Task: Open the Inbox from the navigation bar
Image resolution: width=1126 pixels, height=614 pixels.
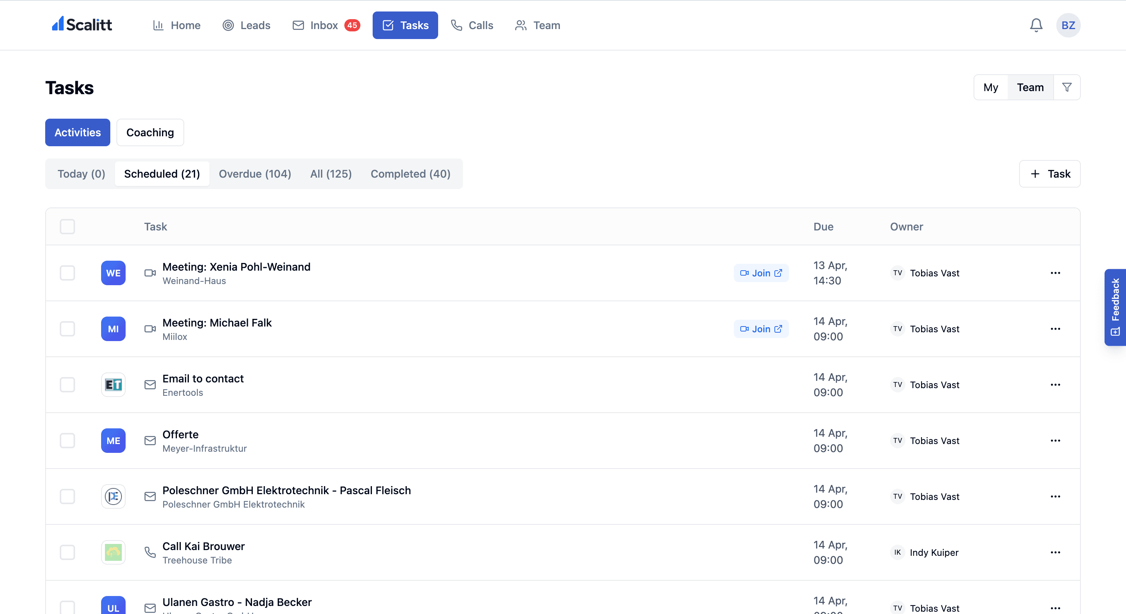Action: 324,25
